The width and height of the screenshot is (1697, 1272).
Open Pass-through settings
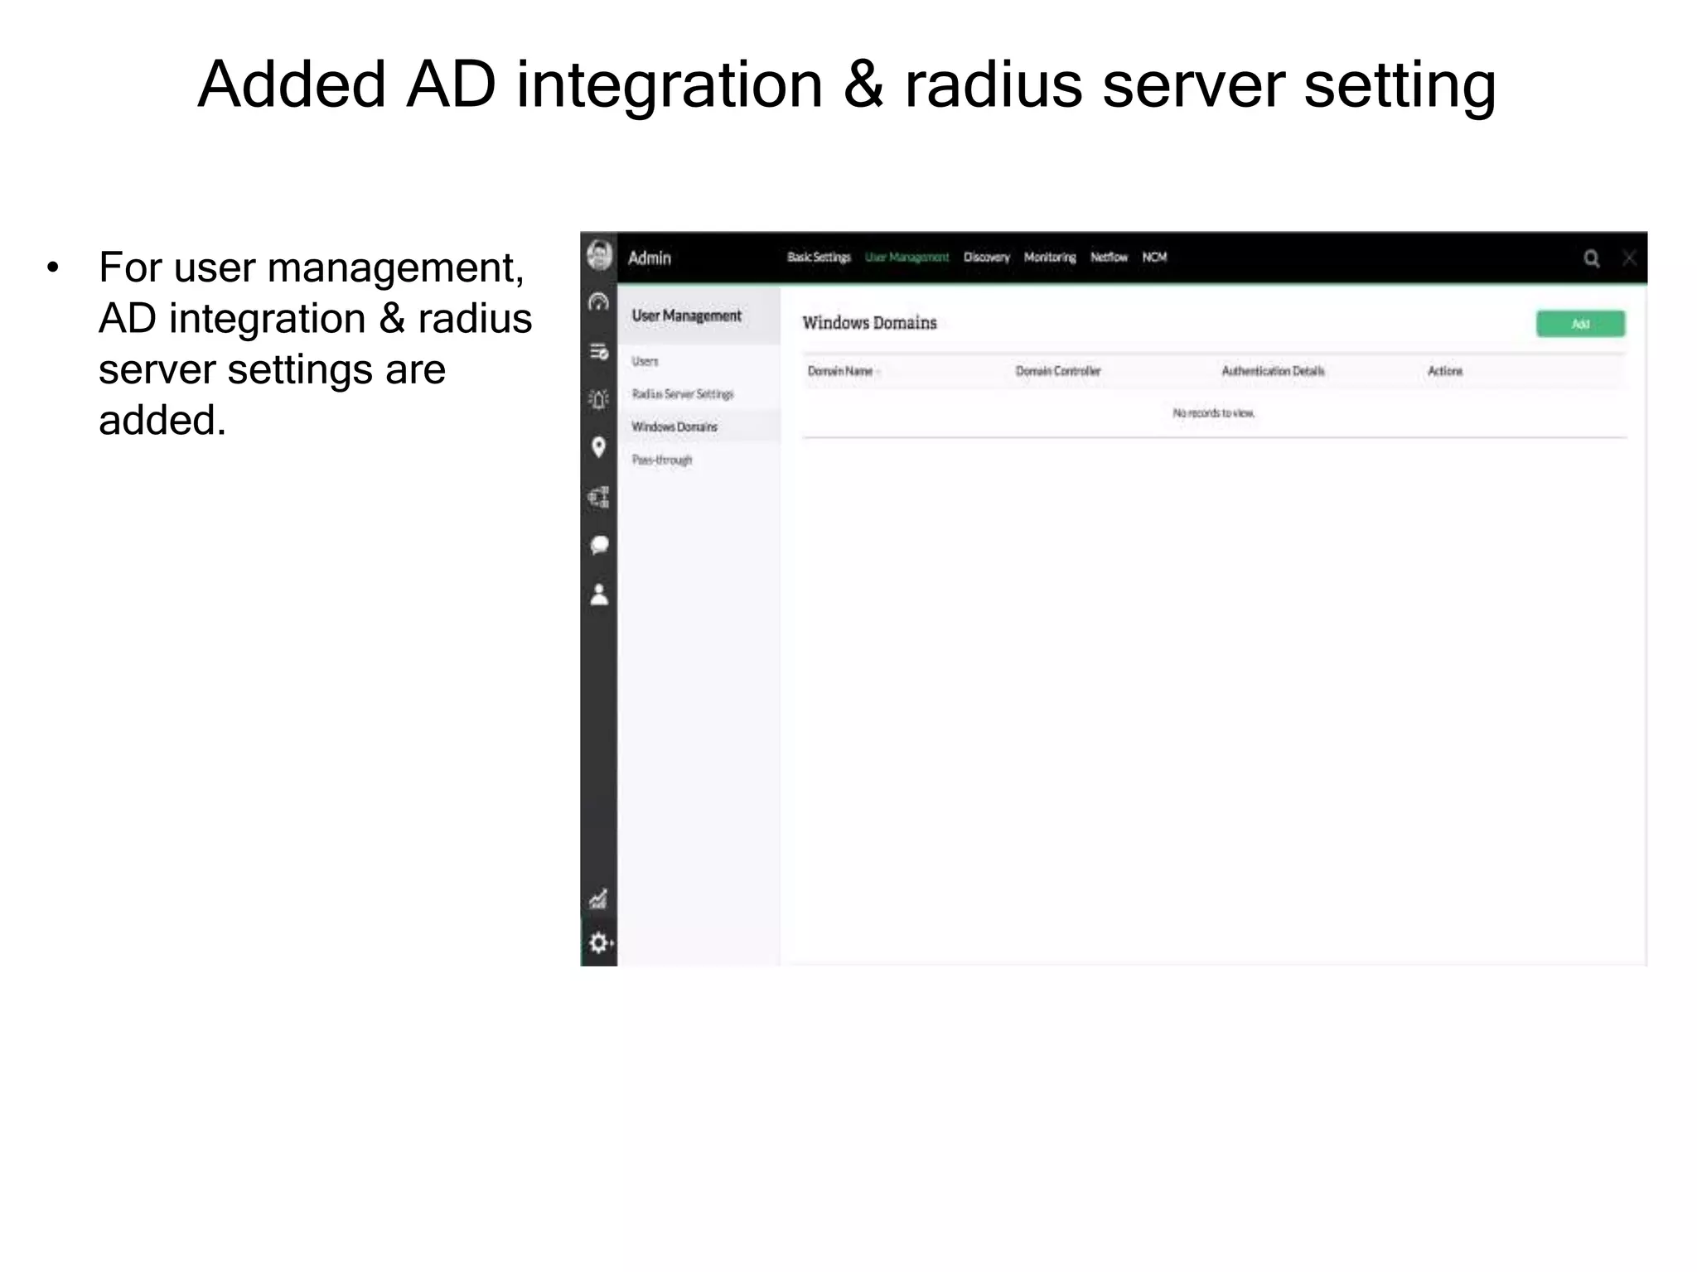pyautogui.click(x=661, y=460)
